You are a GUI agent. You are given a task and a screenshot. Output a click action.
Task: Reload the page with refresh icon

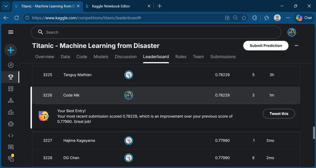(17, 18)
